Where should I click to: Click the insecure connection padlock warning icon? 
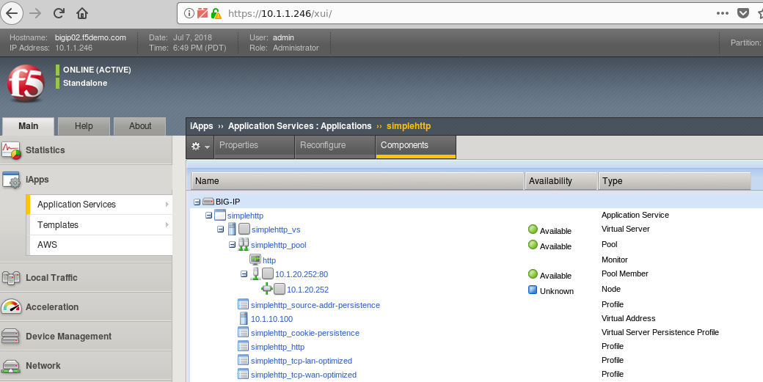(216, 13)
